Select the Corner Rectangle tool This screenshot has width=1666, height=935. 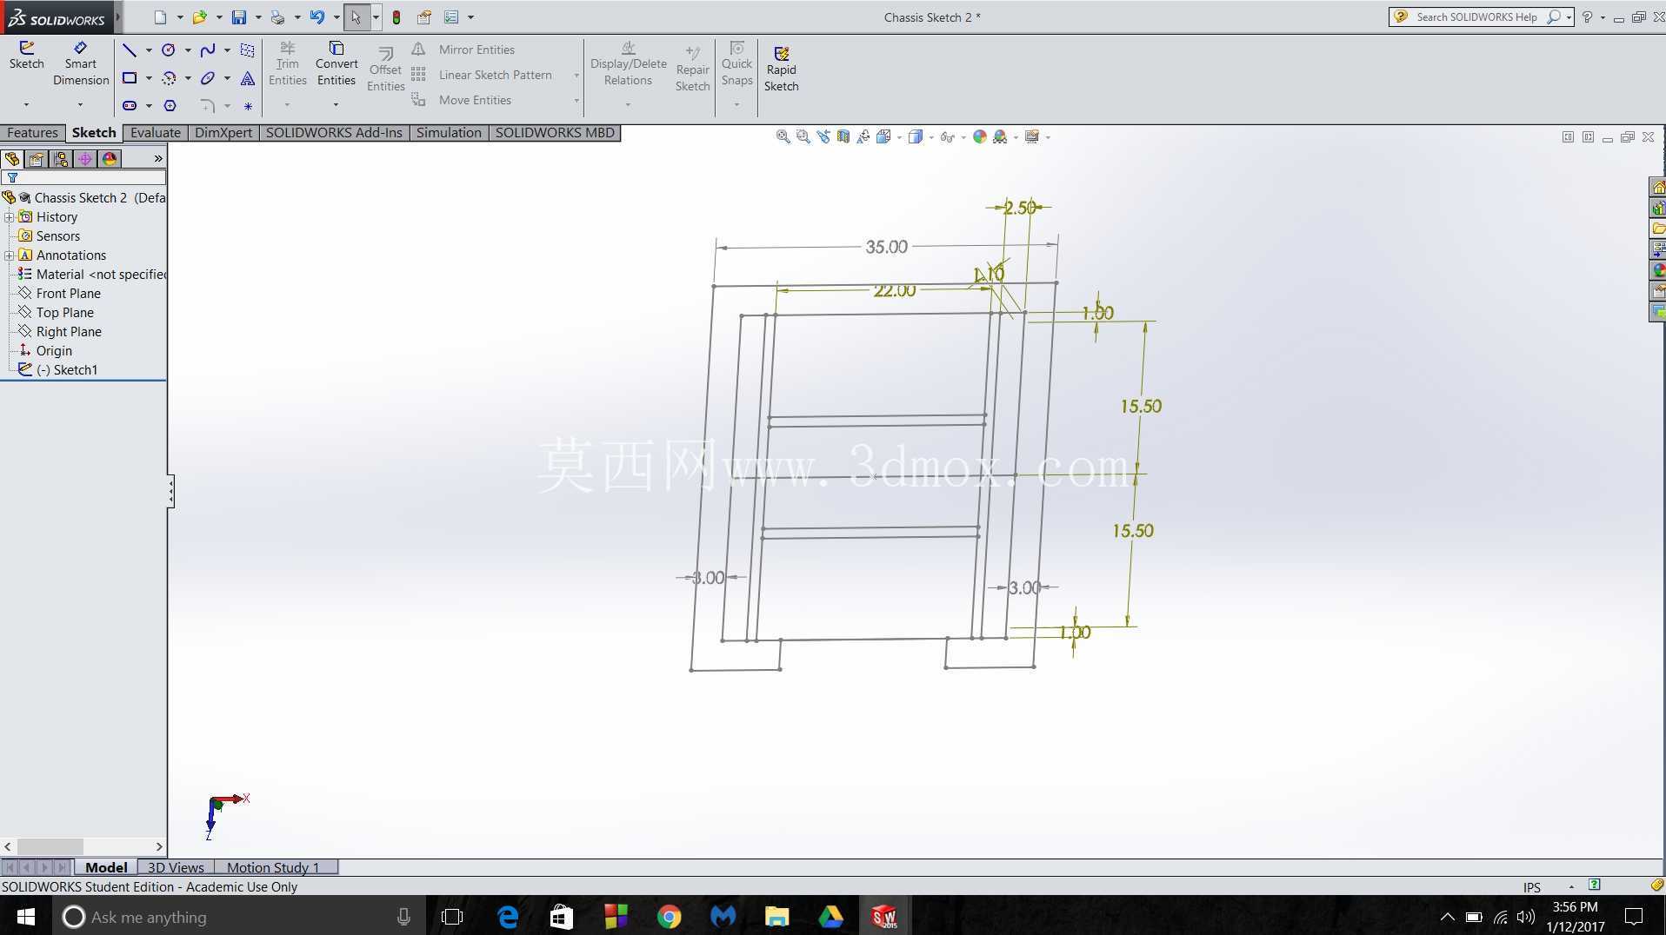[x=130, y=78]
